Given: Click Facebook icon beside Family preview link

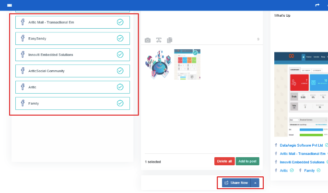Looking at the screenshot, I should click(300, 171).
